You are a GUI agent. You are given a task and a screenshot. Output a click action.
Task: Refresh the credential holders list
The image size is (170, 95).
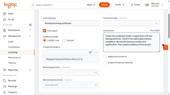pos(90,52)
